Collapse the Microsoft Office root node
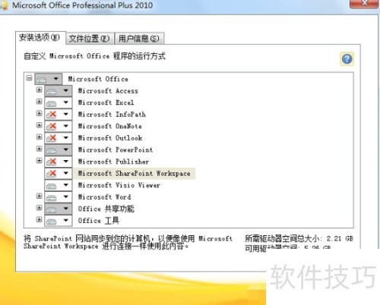Screen dimensions: 380x305 29,78
